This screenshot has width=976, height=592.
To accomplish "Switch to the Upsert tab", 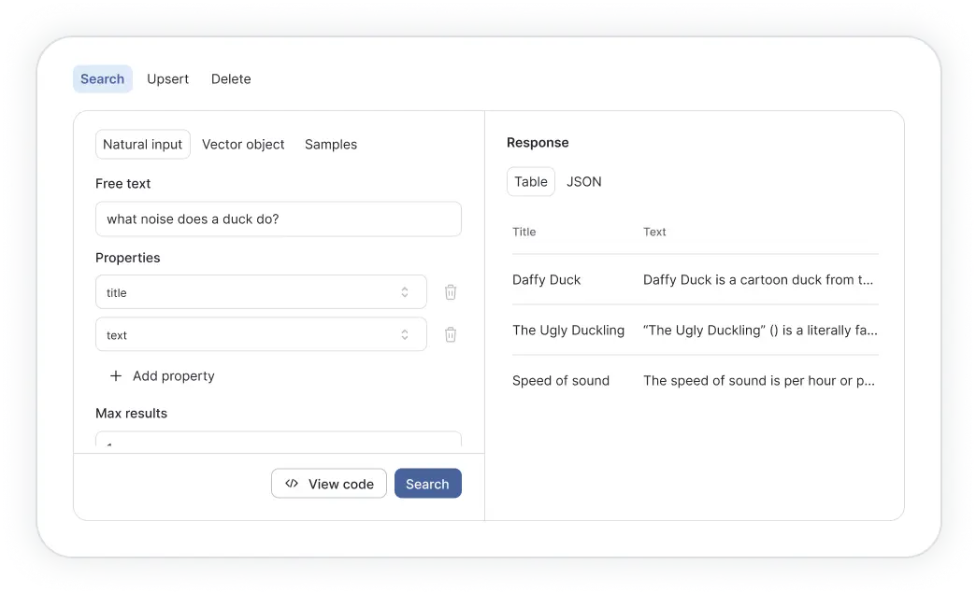I will (167, 79).
